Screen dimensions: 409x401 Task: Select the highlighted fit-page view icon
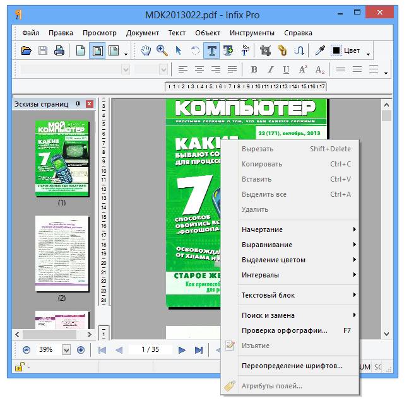(x=97, y=50)
